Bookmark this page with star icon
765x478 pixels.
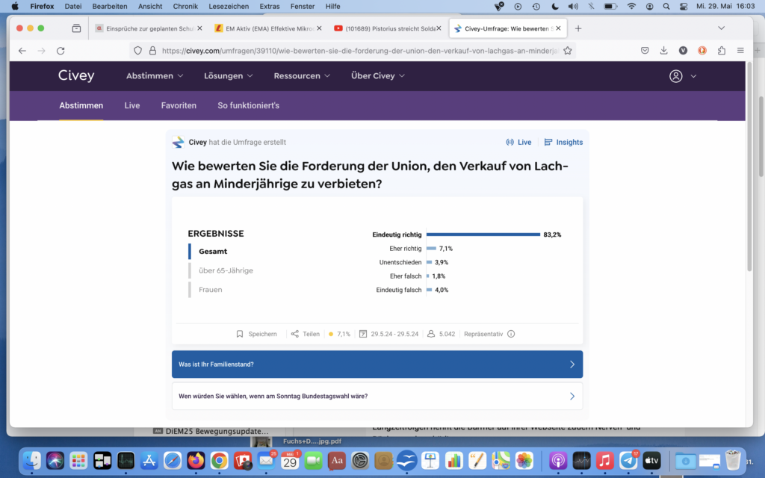(x=568, y=51)
